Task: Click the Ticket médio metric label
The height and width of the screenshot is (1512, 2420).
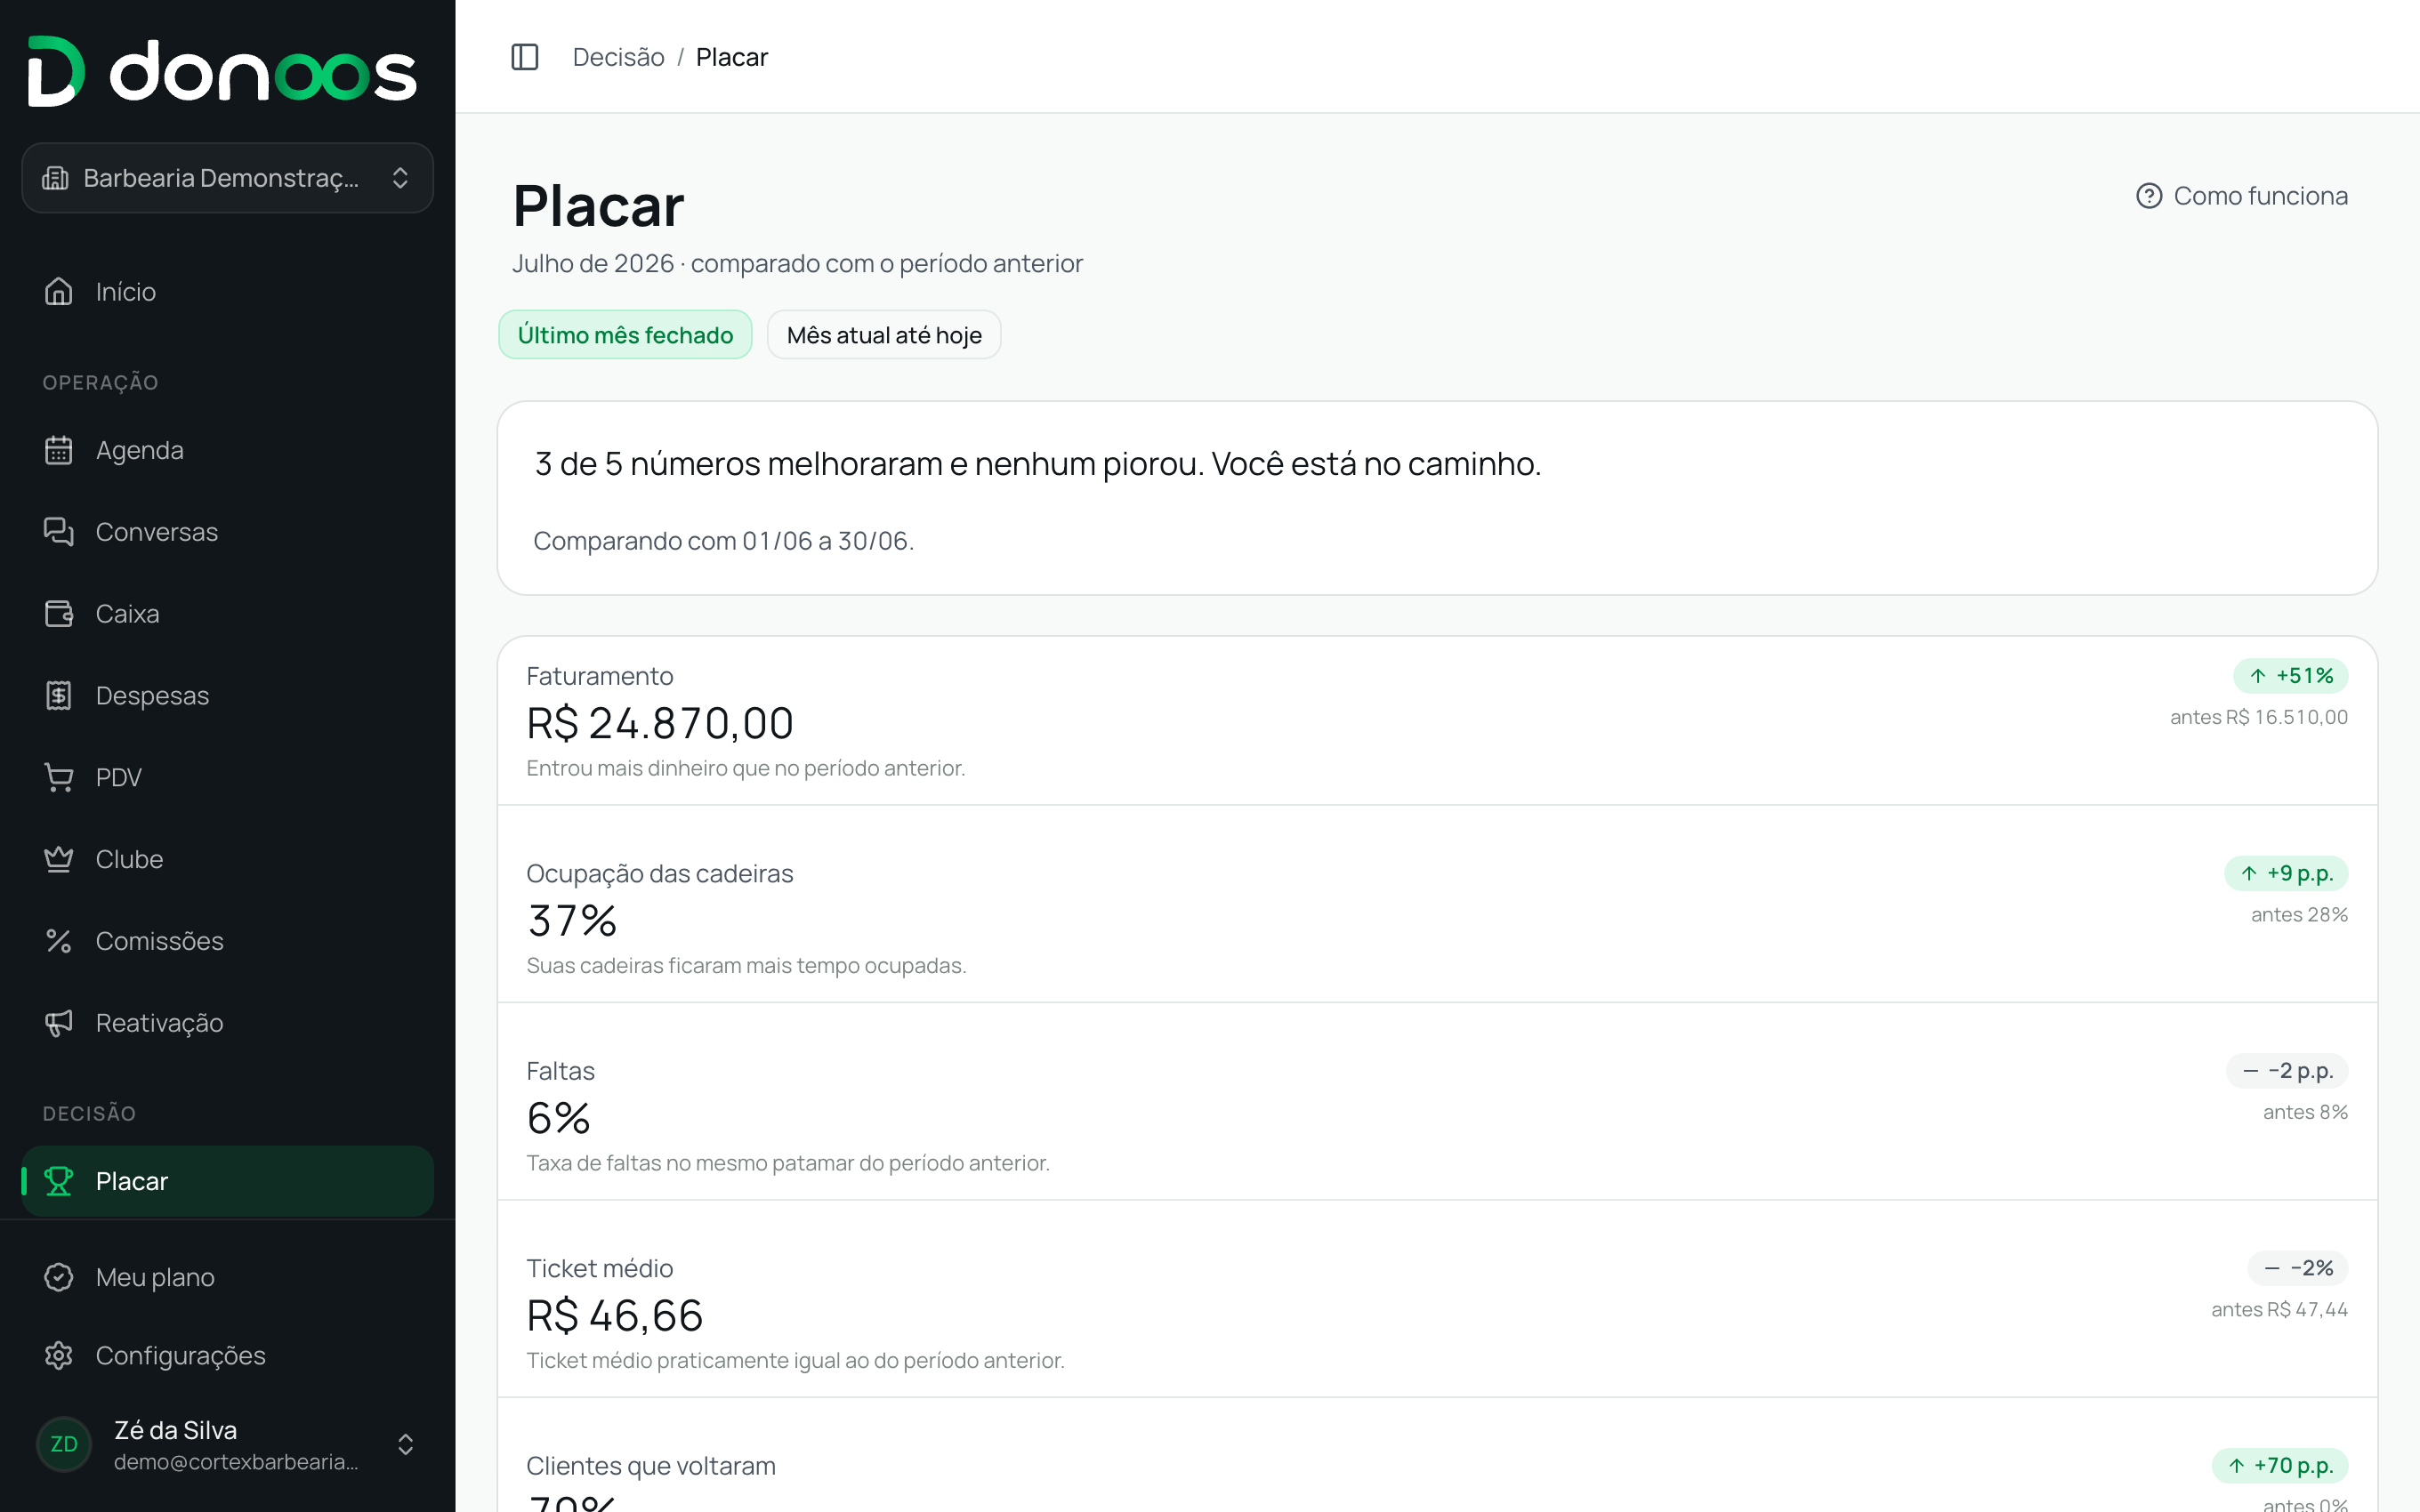Action: [x=600, y=1268]
